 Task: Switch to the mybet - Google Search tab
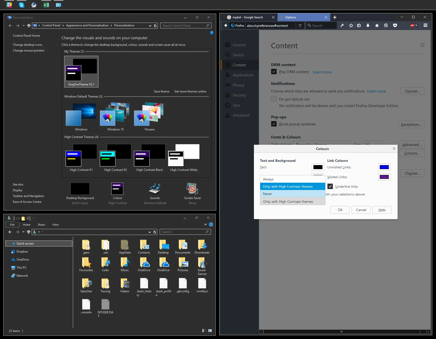(x=248, y=17)
